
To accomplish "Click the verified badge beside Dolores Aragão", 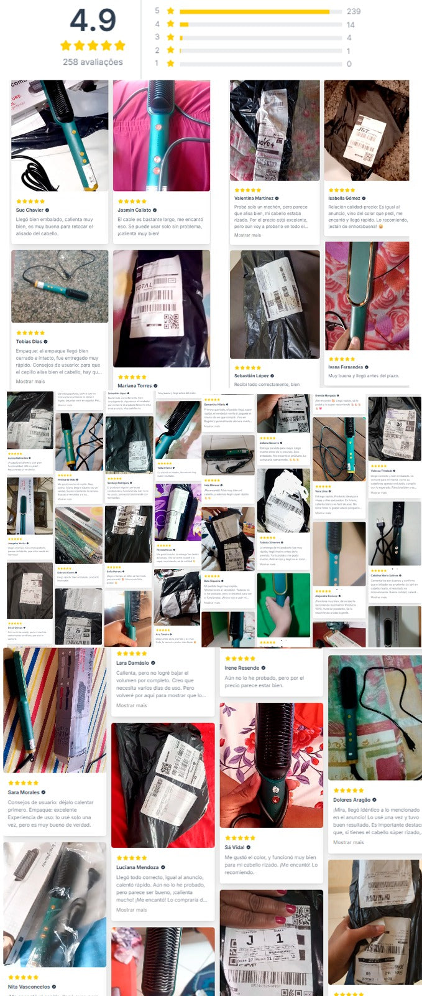I will (374, 800).
